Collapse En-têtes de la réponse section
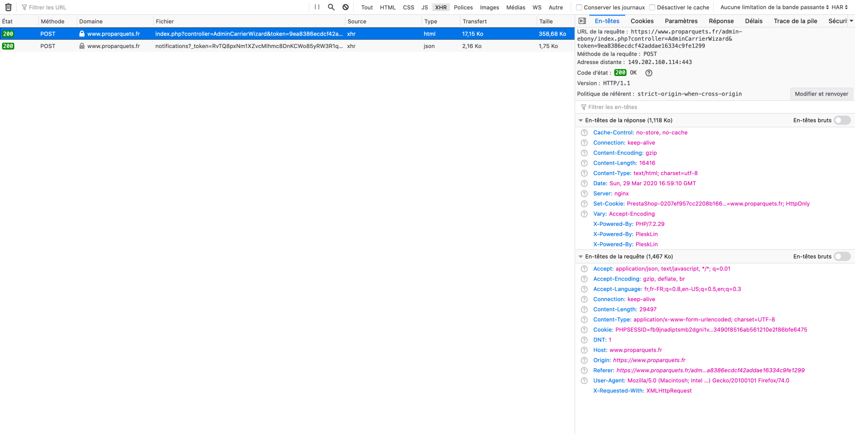This screenshot has width=855, height=434. (581, 121)
